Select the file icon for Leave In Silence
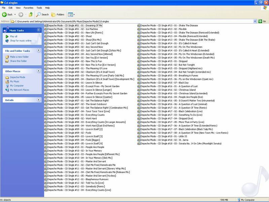This screenshot has height=202, width=269. pos(46,82)
